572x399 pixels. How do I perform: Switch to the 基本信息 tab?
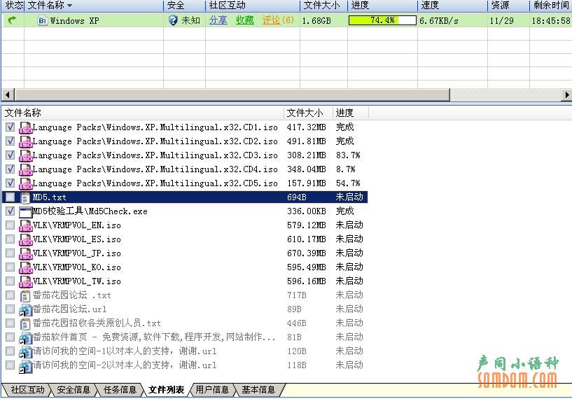tap(258, 390)
